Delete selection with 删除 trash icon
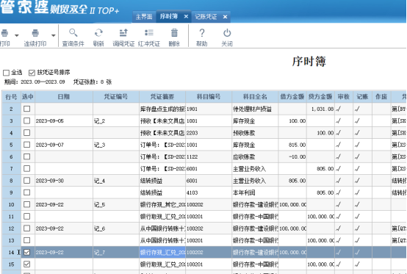 click(x=174, y=33)
